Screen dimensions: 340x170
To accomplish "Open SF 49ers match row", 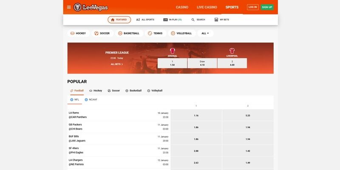I will (119, 151).
